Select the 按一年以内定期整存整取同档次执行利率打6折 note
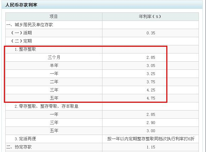The height and width of the screenshot is (152, 206). (x=151, y=139)
